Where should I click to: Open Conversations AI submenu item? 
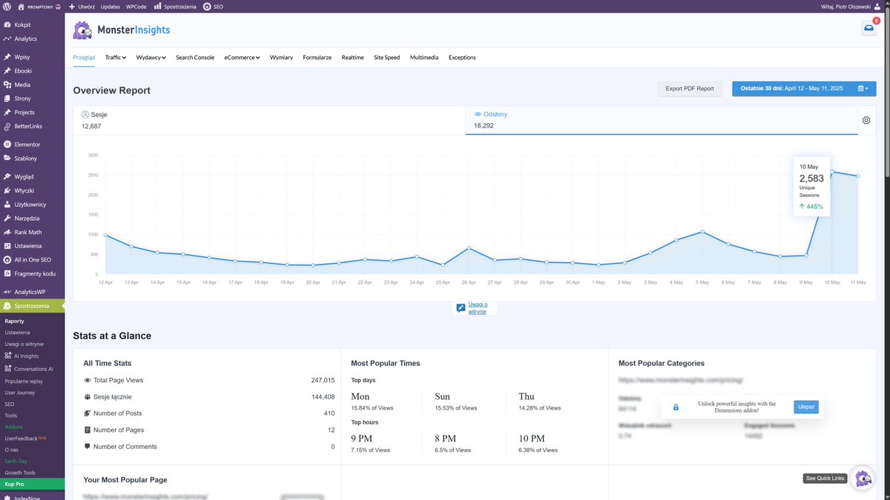click(x=30, y=368)
